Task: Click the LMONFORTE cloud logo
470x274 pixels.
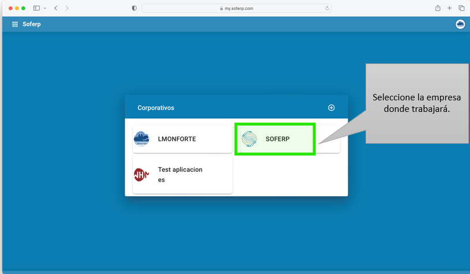Action: coord(141,139)
